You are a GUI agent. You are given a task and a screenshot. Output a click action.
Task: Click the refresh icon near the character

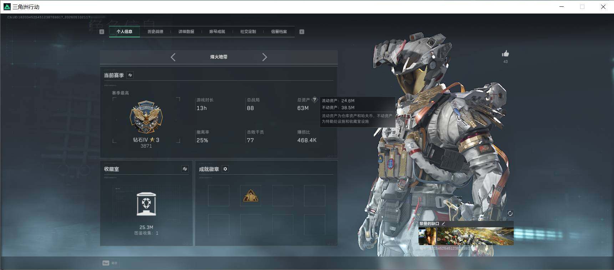click(510, 213)
